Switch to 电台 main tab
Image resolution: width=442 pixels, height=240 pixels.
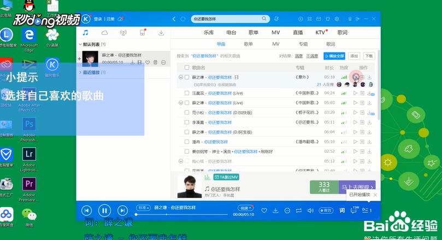(x=231, y=33)
